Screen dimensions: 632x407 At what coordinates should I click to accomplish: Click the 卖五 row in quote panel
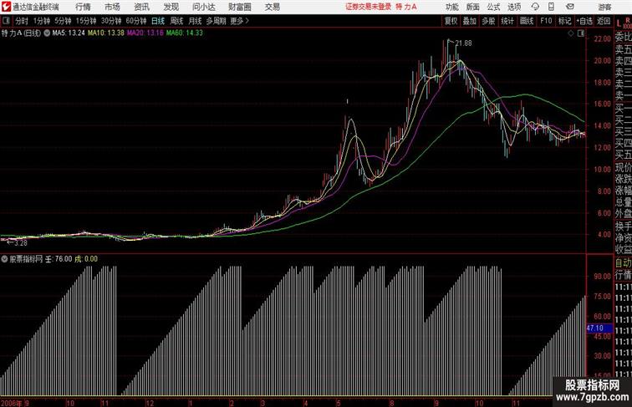pos(623,49)
